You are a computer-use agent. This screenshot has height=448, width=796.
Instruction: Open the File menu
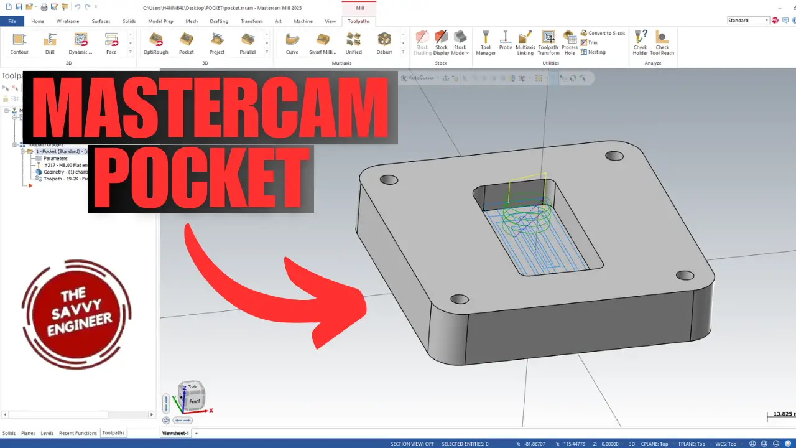click(x=12, y=21)
